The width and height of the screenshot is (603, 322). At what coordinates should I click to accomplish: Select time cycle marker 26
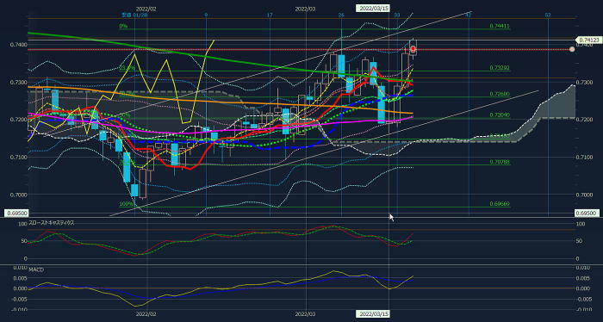pos(341,15)
